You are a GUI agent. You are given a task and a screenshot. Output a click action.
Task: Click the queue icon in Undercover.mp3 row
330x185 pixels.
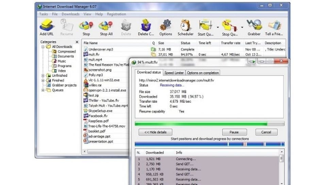coord(153,49)
